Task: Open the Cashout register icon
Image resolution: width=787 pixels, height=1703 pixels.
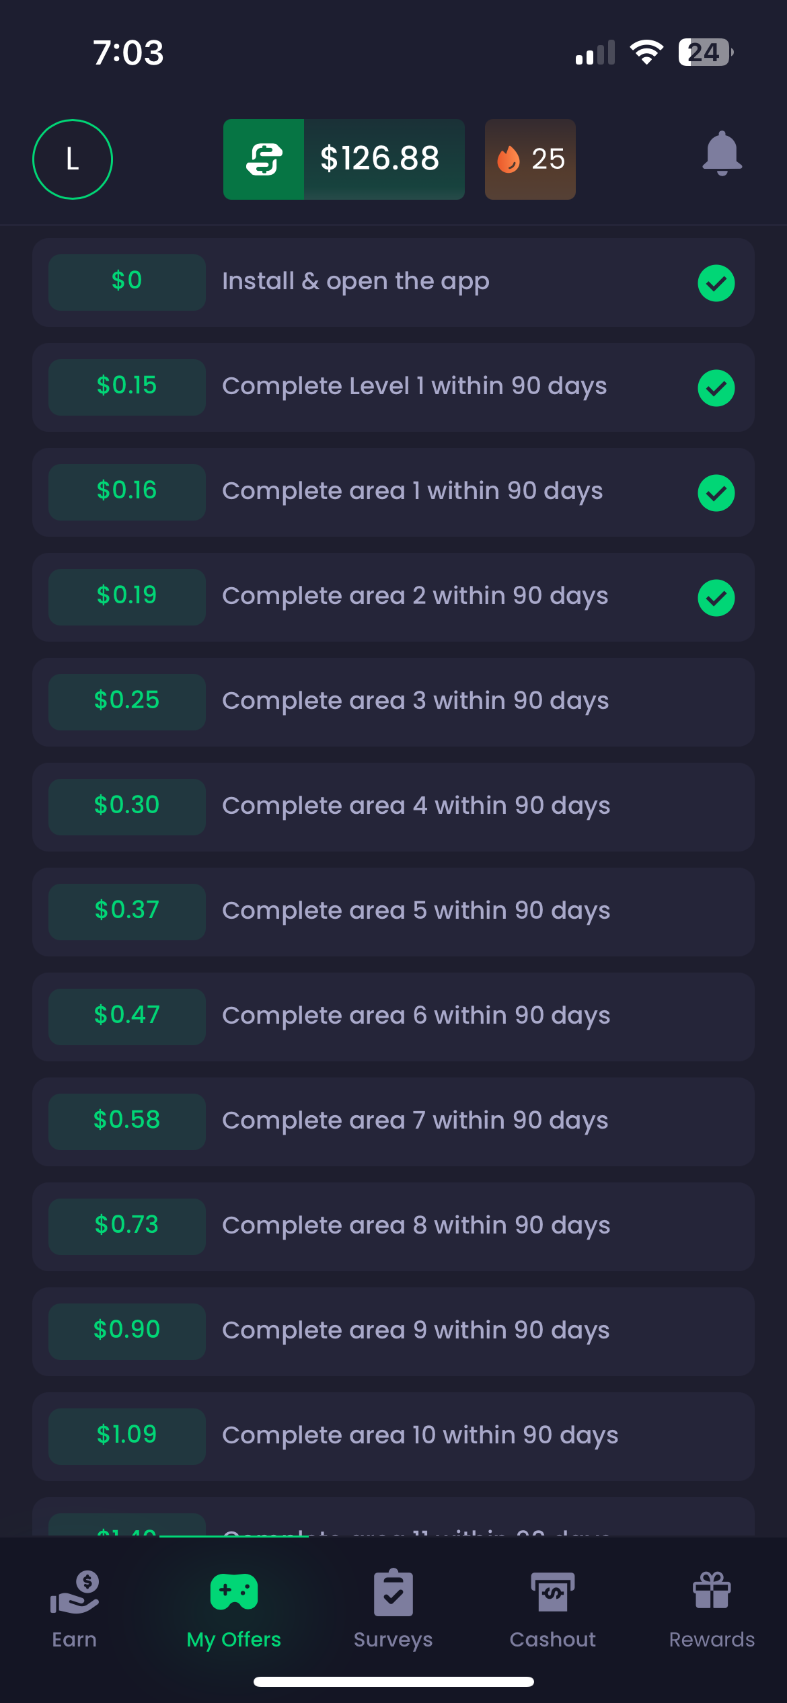Action: [553, 1593]
